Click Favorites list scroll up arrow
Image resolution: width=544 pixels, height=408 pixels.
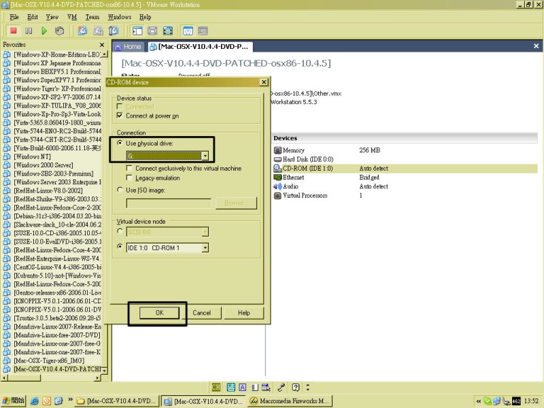(x=105, y=54)
